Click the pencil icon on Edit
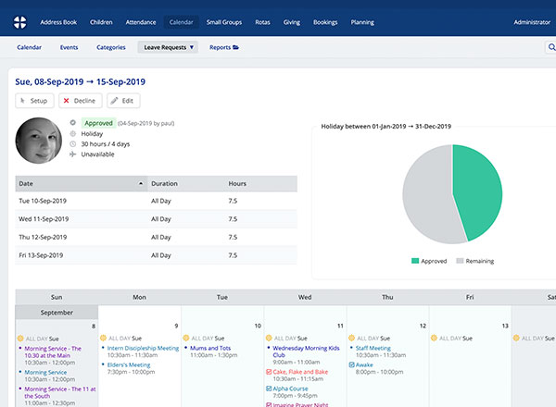This screenshot has width=556, height=407. (114, 101)
